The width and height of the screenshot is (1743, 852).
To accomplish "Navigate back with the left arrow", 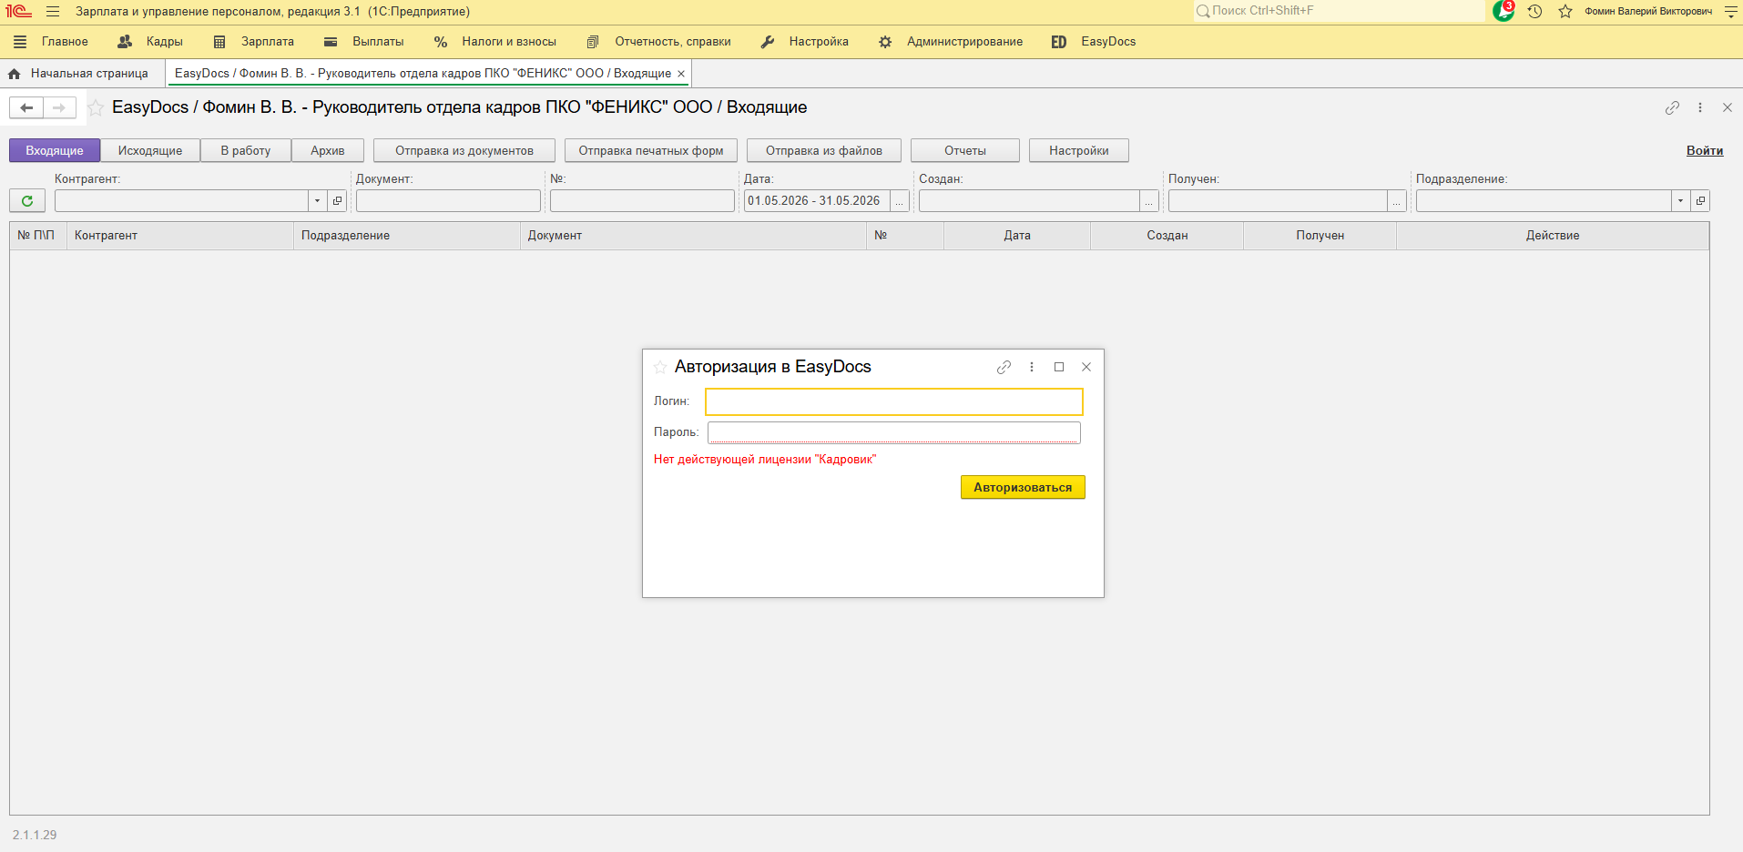I will pos(26,108).
